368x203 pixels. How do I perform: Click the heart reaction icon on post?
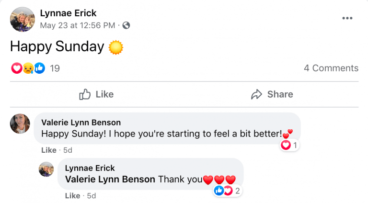[16, 68]
